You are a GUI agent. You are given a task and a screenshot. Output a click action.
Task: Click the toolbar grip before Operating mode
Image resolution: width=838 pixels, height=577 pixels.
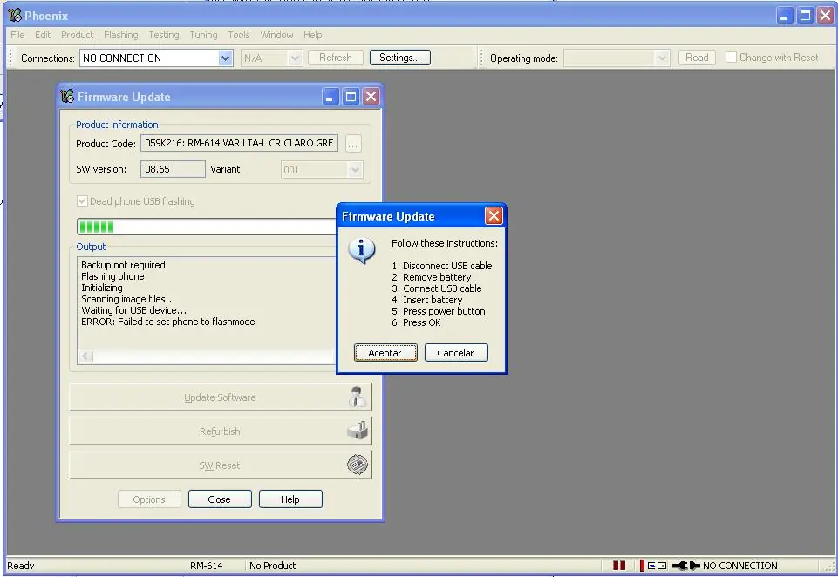(x=481, y=58)
